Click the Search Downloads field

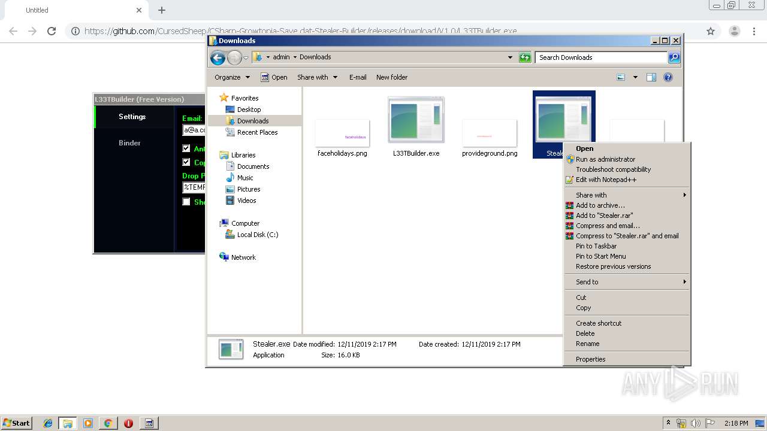pyautogui.click(x=601, y=57)
